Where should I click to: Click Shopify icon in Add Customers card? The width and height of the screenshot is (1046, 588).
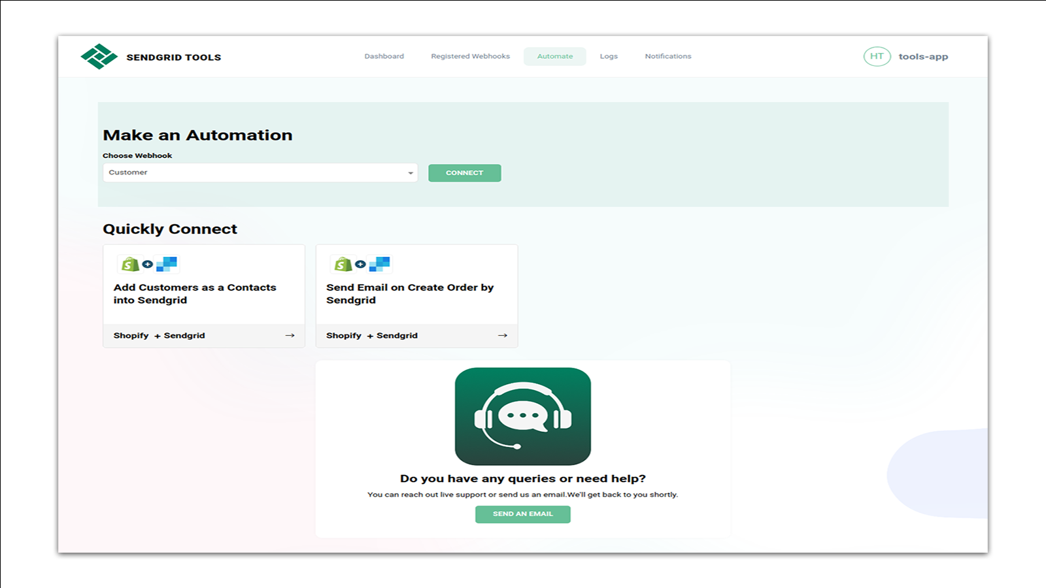point(131,264)
